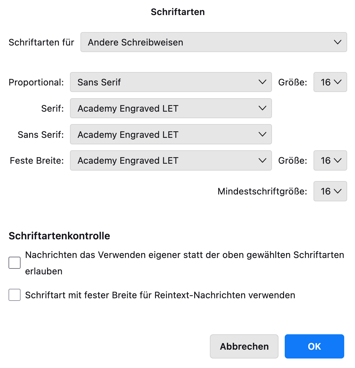The height and width of the screenshot is (368, 355).
Task: Open the Mindestschriftgröße size dropdown
Action: 330,191
